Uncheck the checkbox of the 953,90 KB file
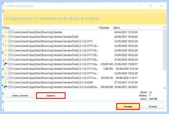This screenshot has height=114, width=169. coord(9,78)
